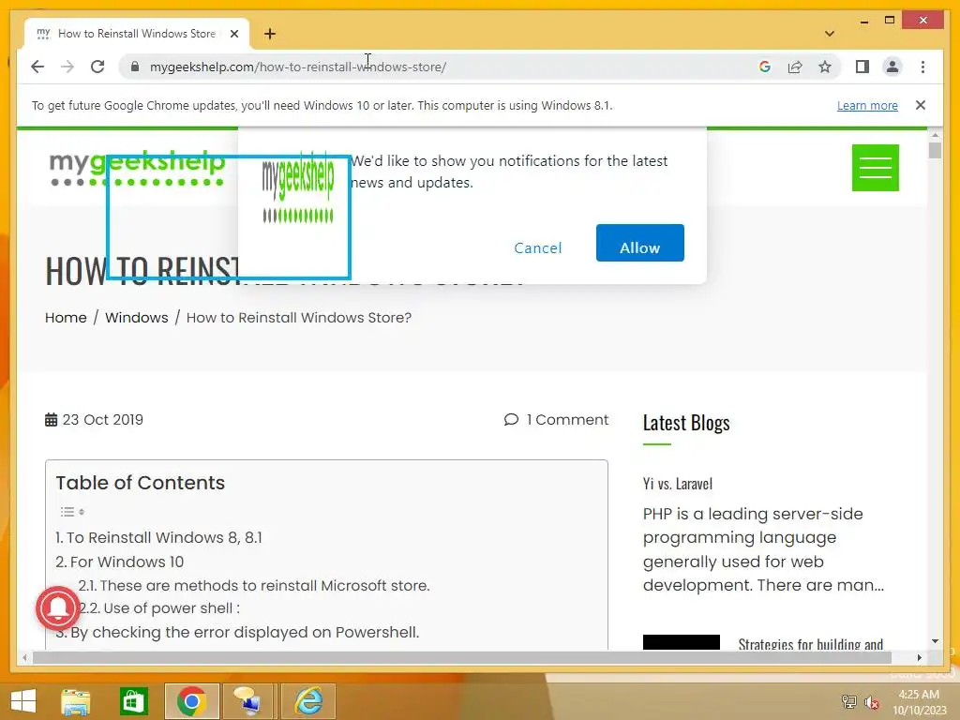Click the 23 Oct 2019 post date

(x=95, y=419)
